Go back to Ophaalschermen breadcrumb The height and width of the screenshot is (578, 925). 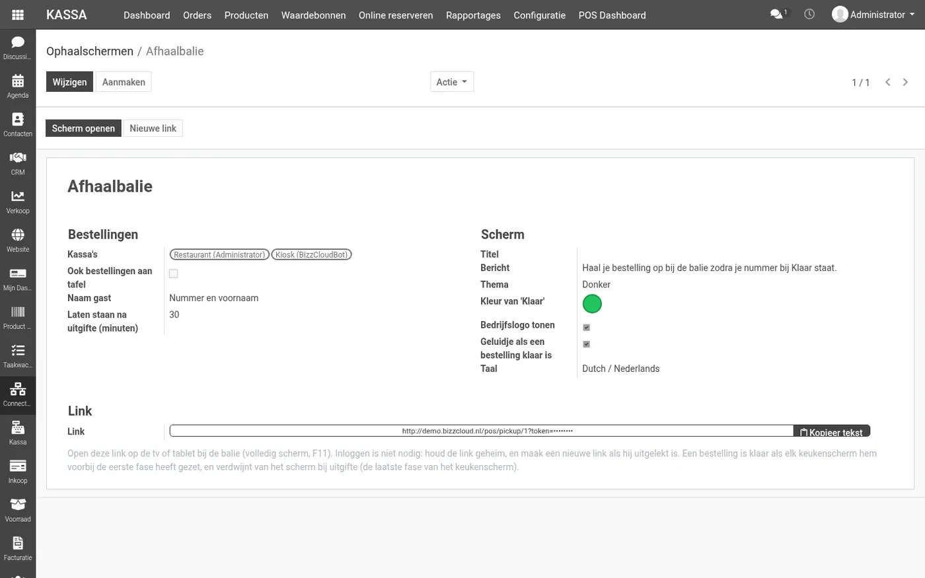pyautogui.click(x=90, y=51)
